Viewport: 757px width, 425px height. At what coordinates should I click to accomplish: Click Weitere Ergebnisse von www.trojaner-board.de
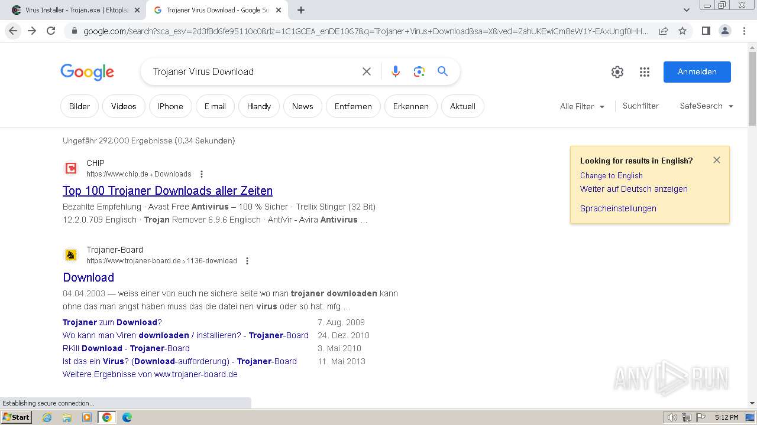[x=150, y=374]
